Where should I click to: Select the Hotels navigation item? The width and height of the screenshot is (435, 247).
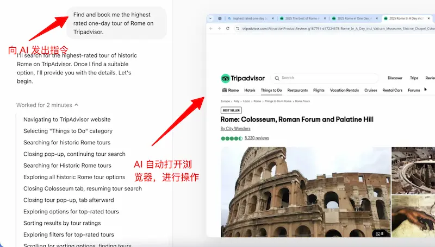tap(250, 90)
